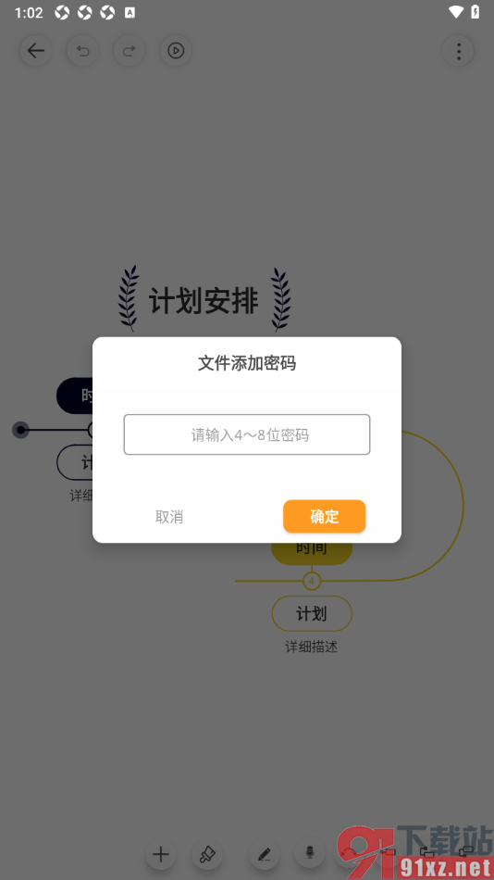Tap the Wi-Fi status icon

tap(456, 12)
